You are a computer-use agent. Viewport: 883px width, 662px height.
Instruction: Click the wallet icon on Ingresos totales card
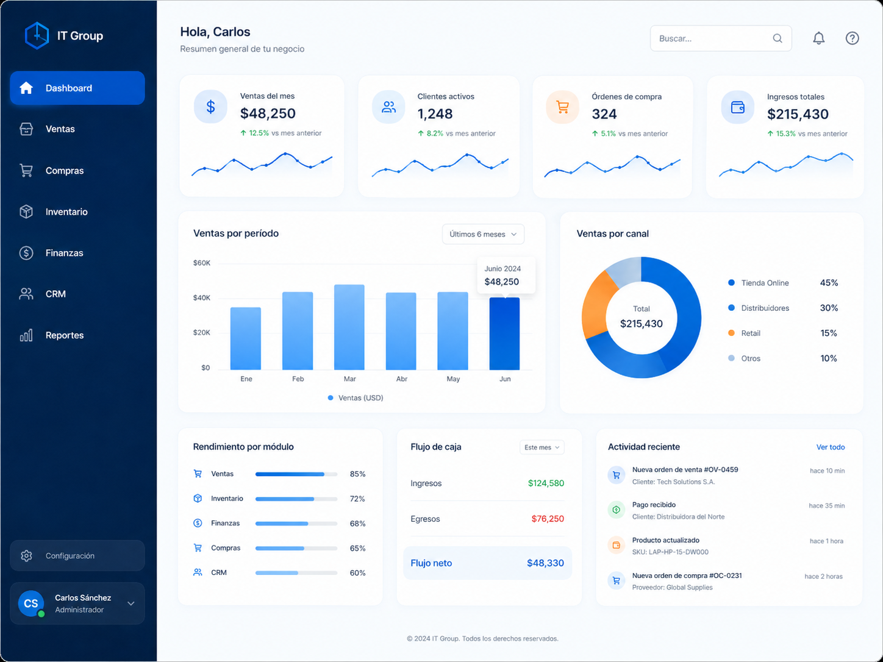click(738, 107)
